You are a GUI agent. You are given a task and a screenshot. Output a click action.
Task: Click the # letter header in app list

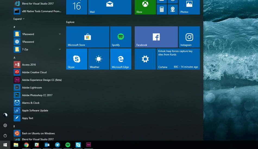(x=14, y=27)
